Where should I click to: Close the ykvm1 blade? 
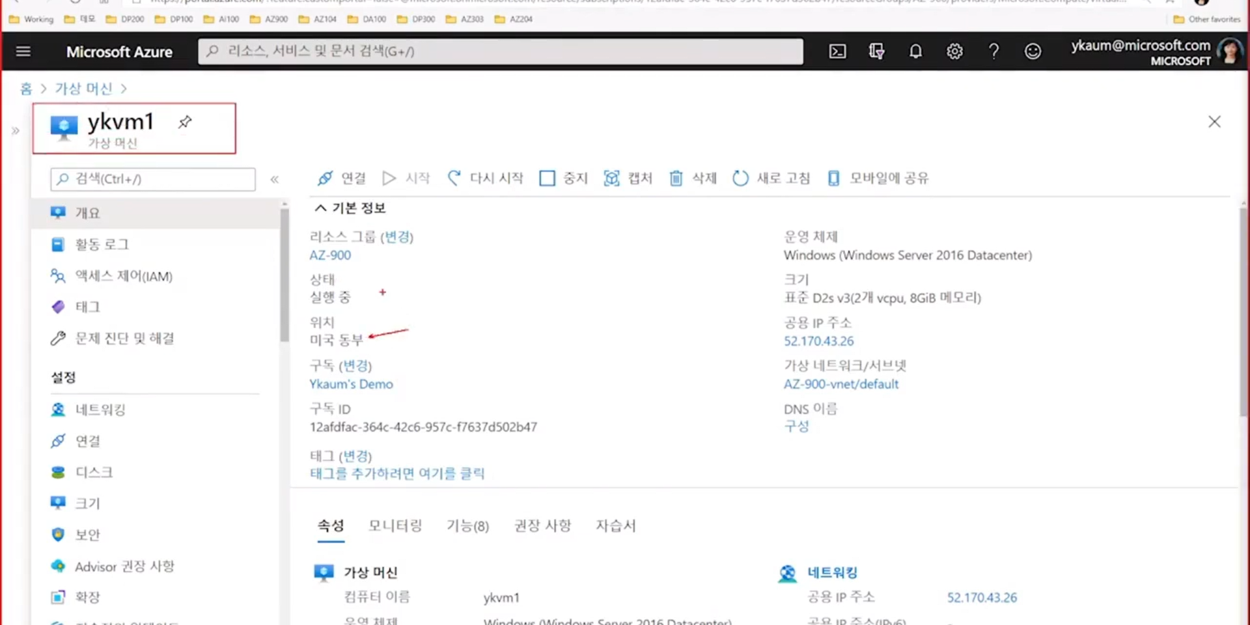(1214, 122)
